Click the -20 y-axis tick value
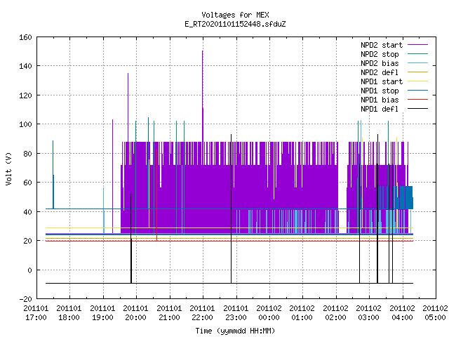The height and width of the screenshot is (337, 449). point(25,299)
